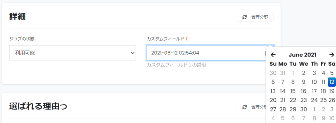Select June 12 highlighted date
Image resolution: width=336 pixels, height=123 pixels.
tap(332, 82)
